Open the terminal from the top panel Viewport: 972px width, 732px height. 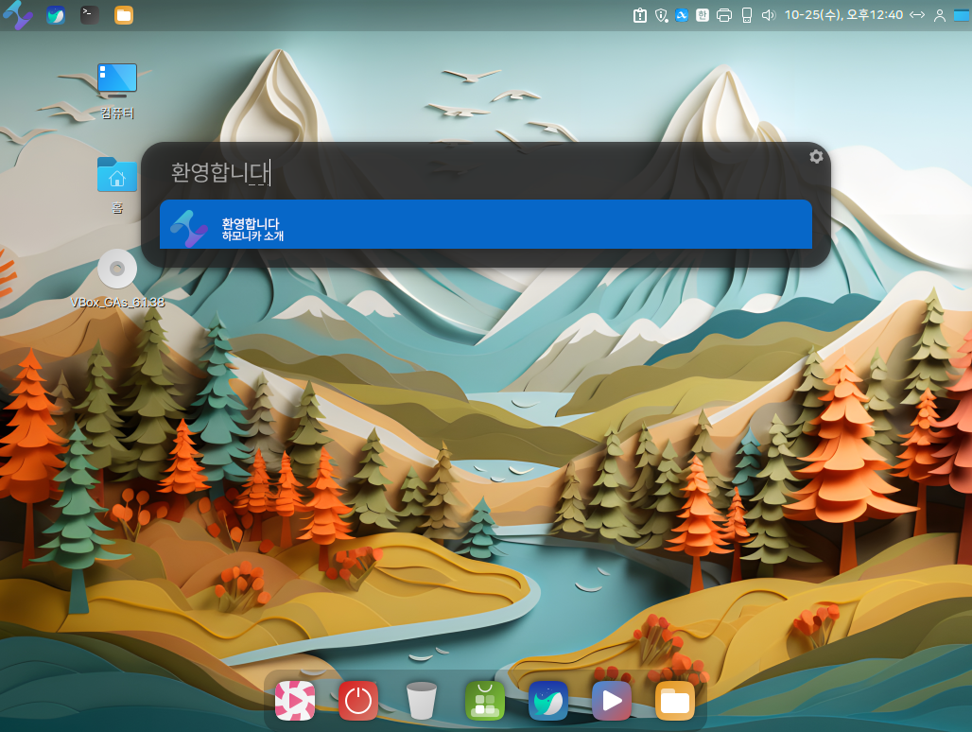(x=89, y=14)
